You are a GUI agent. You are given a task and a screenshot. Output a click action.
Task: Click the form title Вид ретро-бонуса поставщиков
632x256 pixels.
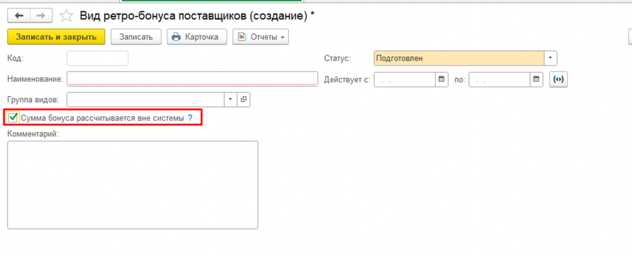[x=197, y=15]
